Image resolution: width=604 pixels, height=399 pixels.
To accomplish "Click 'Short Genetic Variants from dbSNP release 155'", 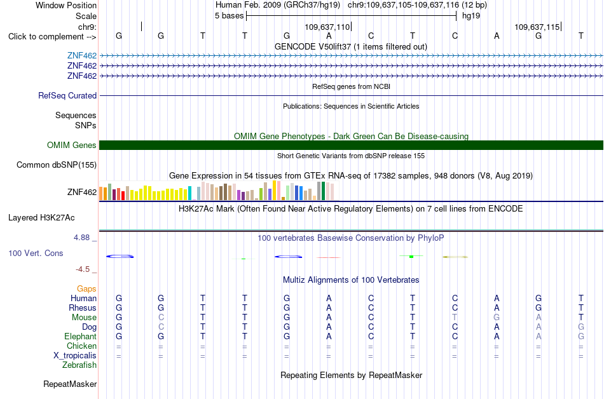I will click(x=351, y=156).
